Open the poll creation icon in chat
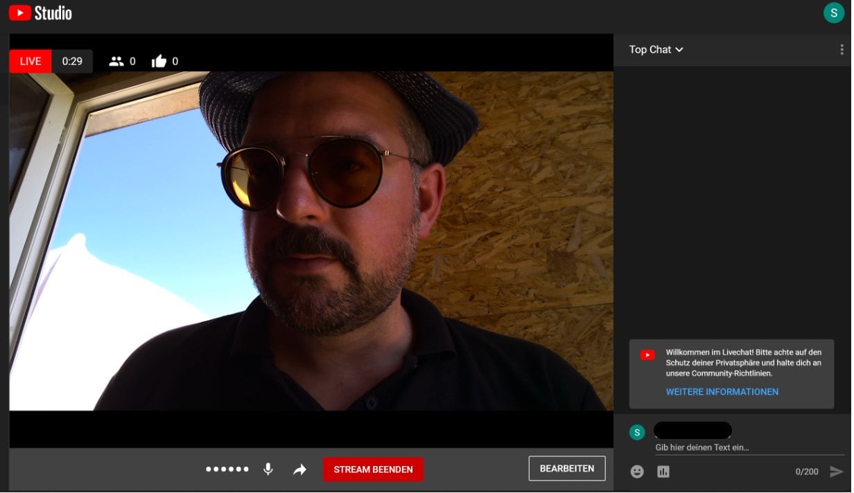The height and width of the screenshot is (493, 854). tap(663, 471)
